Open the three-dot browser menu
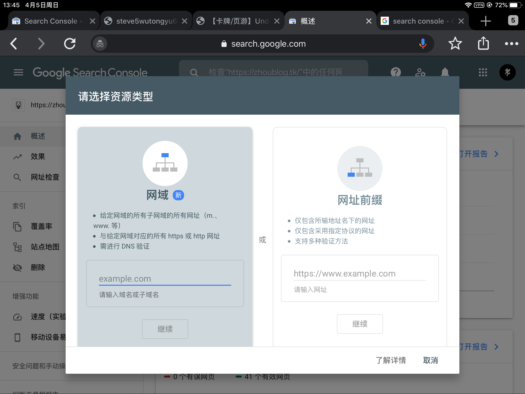525x394 pixels. [511, 44]
